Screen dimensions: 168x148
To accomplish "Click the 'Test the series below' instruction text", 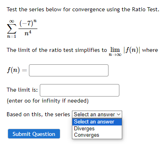I will [x=83, y=10].
